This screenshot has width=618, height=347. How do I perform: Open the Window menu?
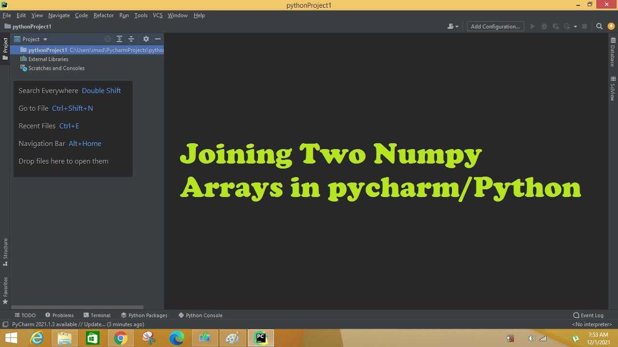pos(178,15)
